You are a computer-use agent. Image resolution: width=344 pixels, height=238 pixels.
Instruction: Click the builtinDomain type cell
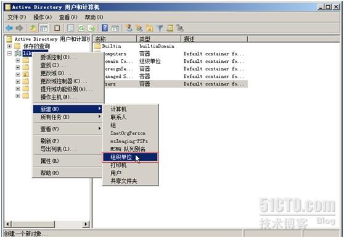(x=157, y=46)
